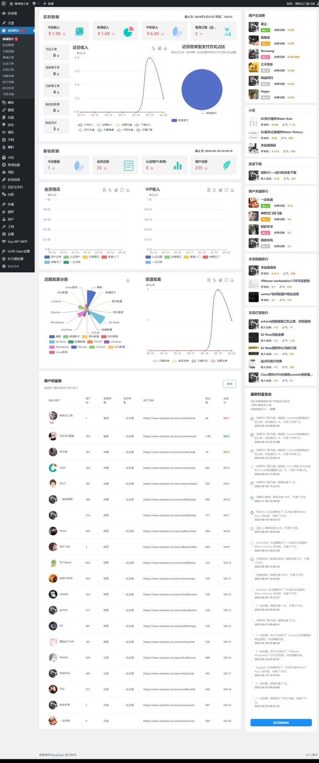Open B2统计插件Water-Axis in 小店 list

[x=277, y=118]
